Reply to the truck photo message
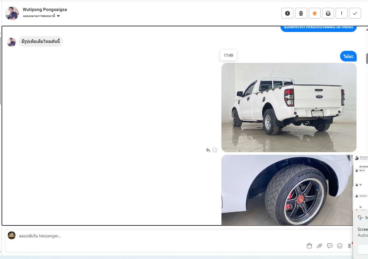The image size is (368, 259). click(x=208, y=150)
